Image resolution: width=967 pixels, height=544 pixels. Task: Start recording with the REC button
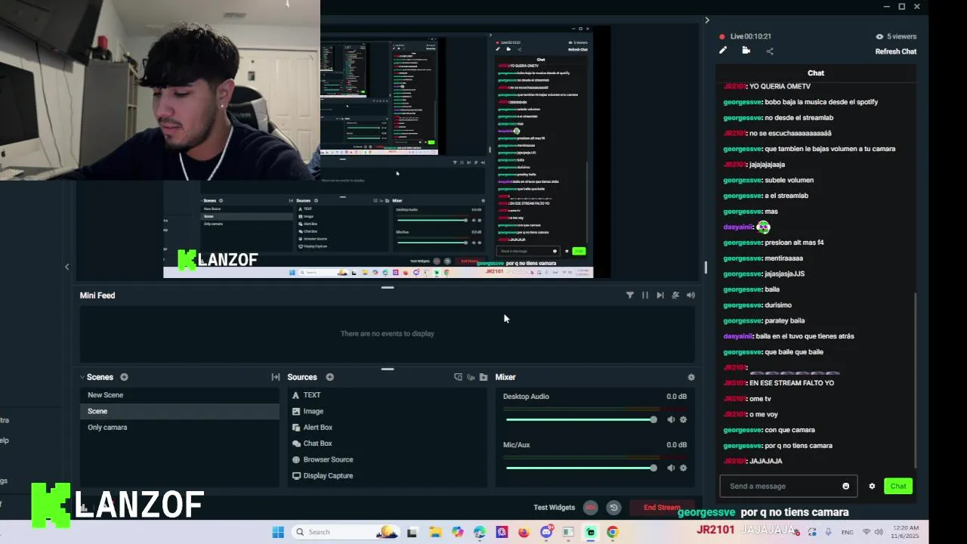coord(591,508)
